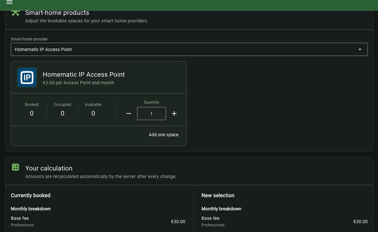Viewport: 378px width, 232px height.
Task: Click the New selection heading
Action: 218,195
